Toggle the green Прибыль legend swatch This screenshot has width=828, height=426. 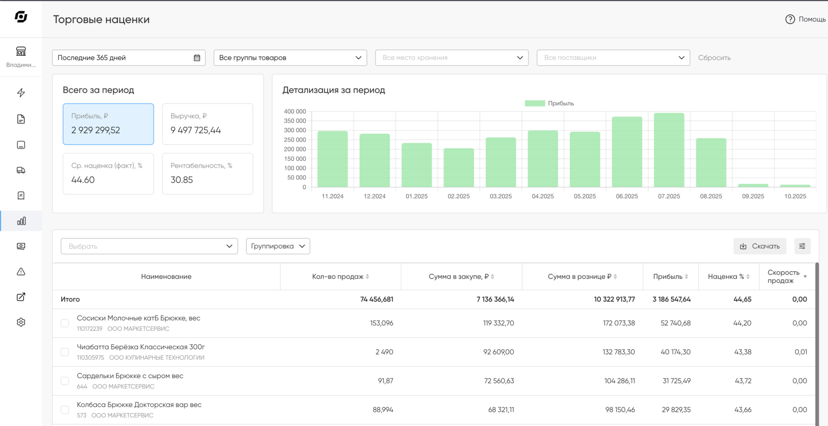coord(535,104)
